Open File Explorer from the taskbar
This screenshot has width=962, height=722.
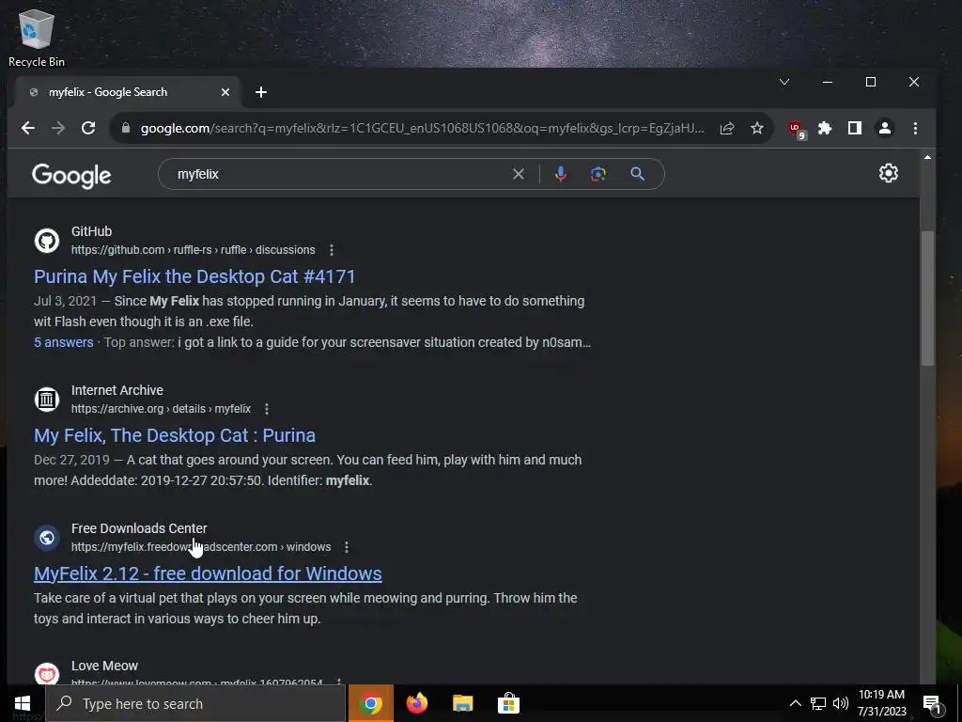(x=462, y=703)
